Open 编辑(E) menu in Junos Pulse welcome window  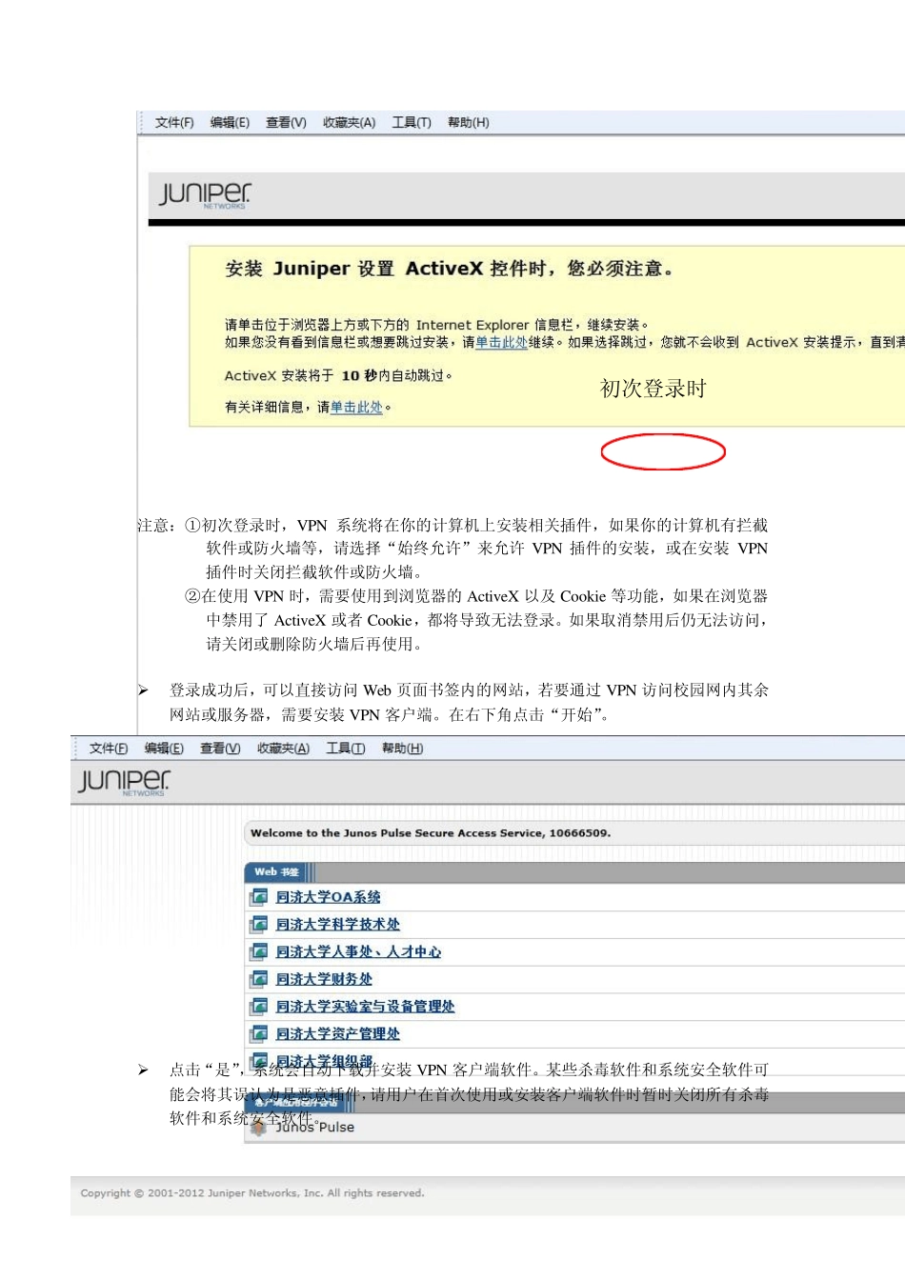coord(164,749)
